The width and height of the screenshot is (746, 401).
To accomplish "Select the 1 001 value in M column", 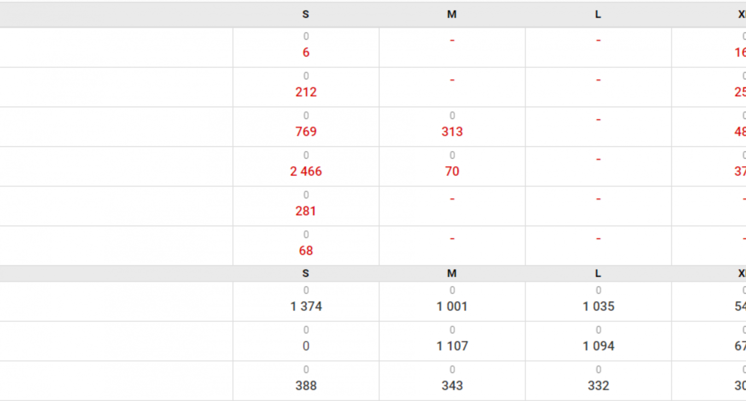I will pos(452,306).
